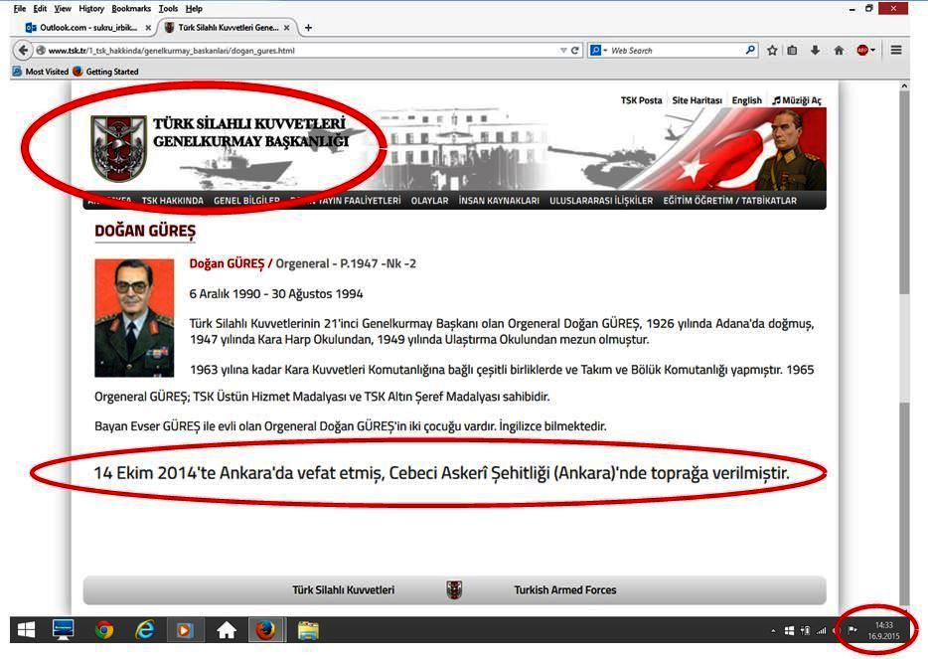Screen dimensions: 928x659
Task: Launch Google Chrome from the taskbar
Action: (x=104, y=629)
